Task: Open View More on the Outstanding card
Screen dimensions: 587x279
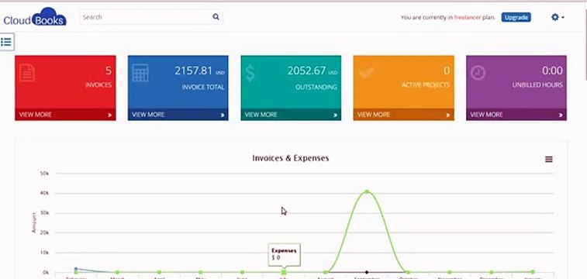Action: [291, 115]
